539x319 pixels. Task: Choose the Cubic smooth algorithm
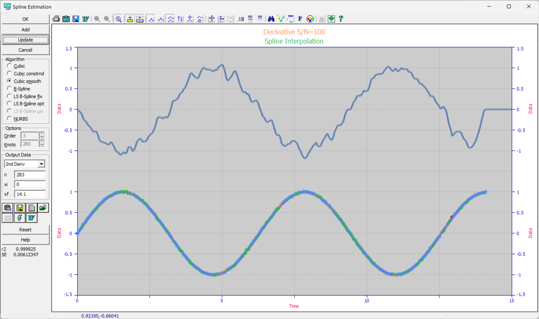pos(9,81)
